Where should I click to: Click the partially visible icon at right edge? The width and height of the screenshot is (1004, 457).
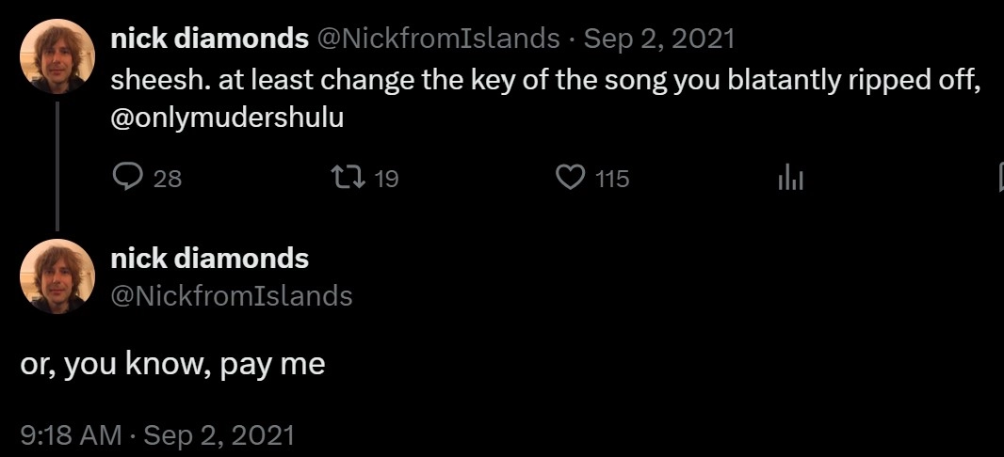[x=1000, y=177]
